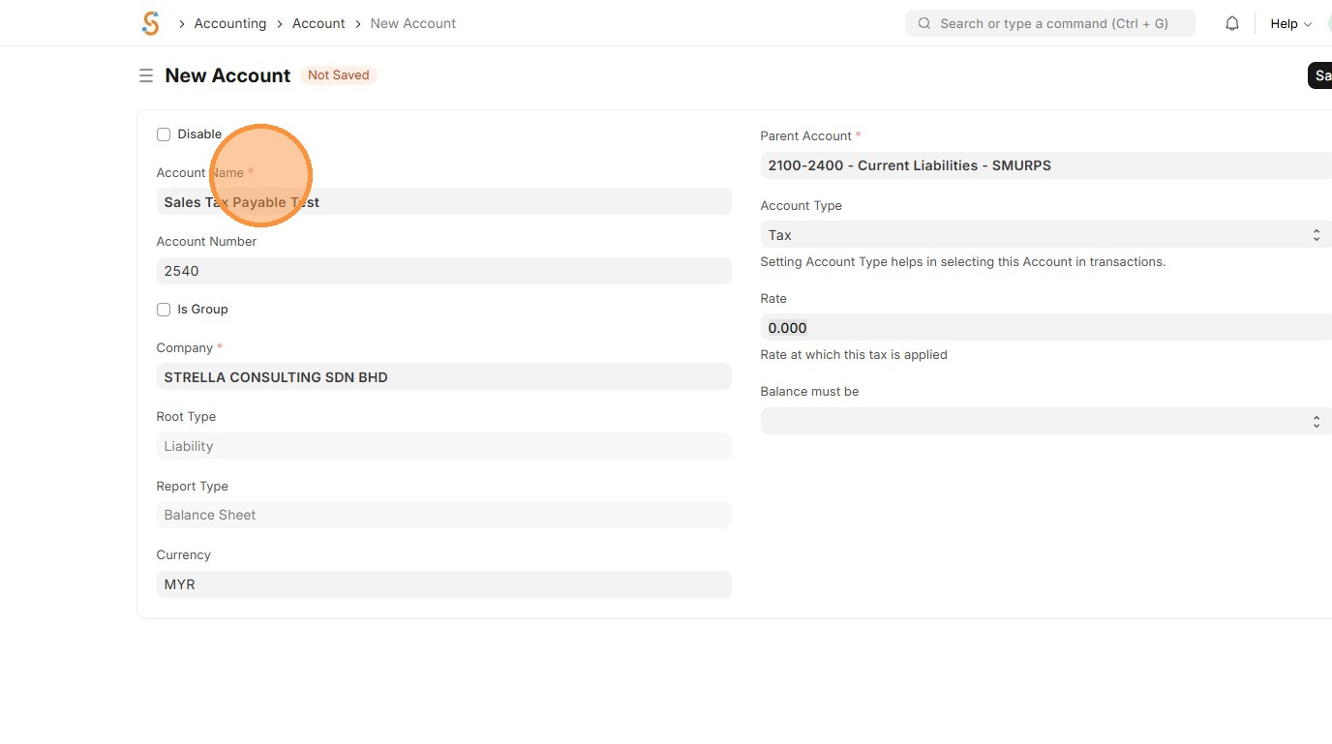Edit the Rate input field

tap(1045, 328)
